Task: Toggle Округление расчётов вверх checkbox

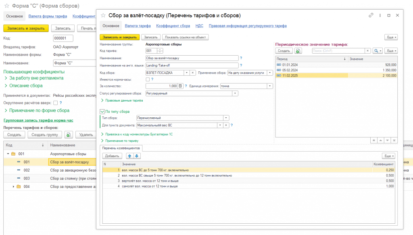Action: pos(56,103)
